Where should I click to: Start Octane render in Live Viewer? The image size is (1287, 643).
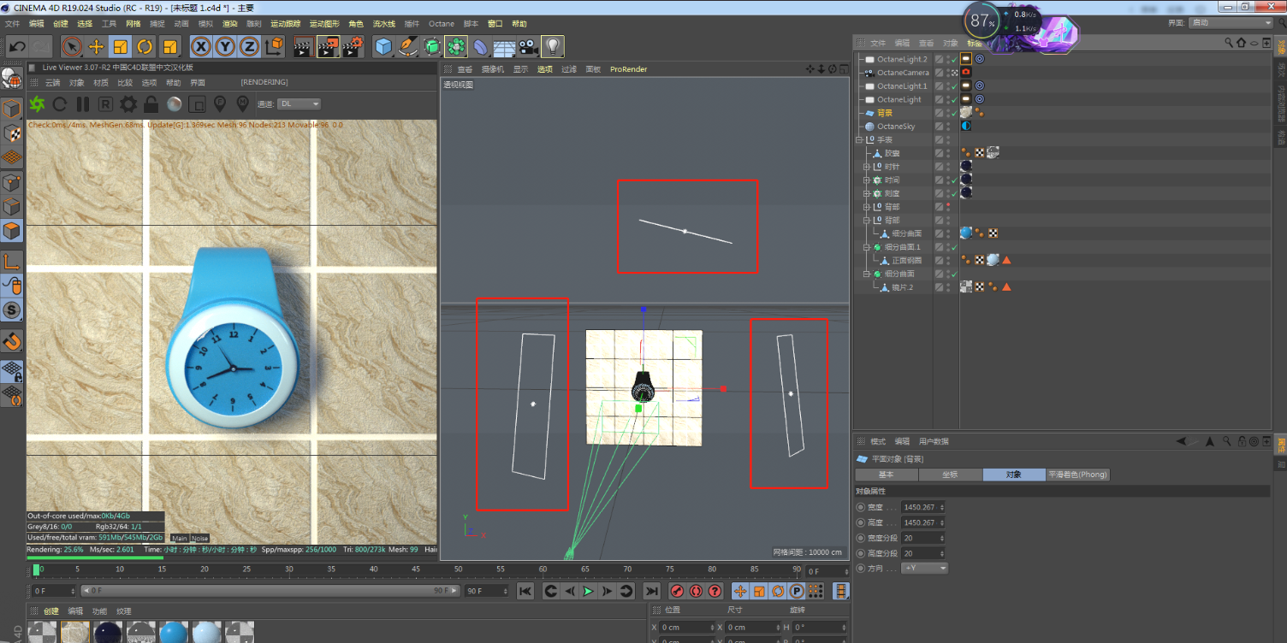pos(37,104)
